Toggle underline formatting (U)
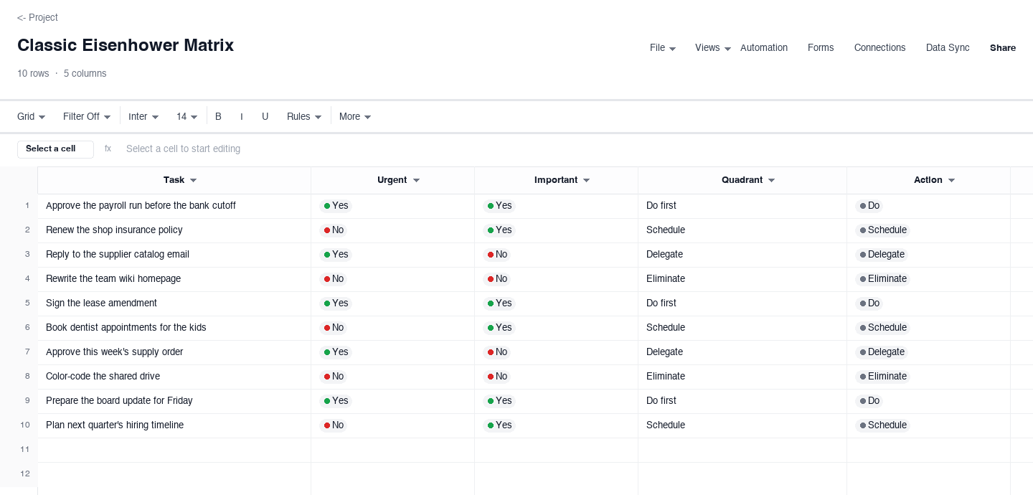This screenshot has width=1033, height=495. [x=265, y=116]
